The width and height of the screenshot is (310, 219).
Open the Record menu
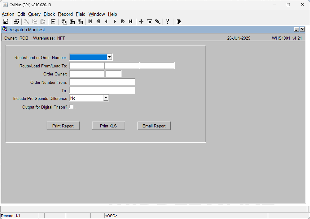(65, 14)
